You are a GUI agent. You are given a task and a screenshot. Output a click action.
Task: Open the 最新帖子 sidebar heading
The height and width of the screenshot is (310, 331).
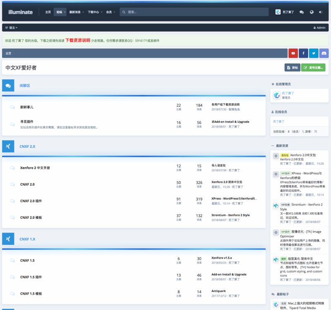tap(283, 294)
